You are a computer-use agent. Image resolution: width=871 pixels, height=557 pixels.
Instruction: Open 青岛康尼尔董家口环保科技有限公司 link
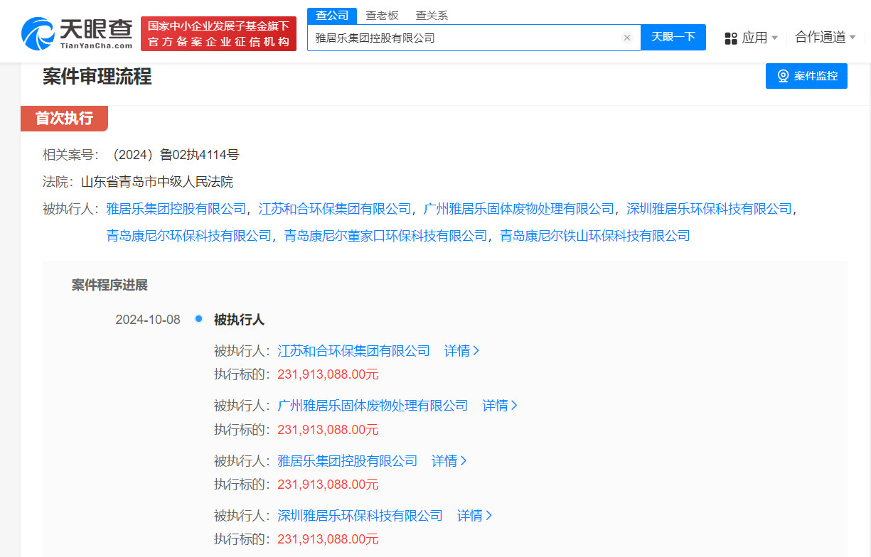(x=385, y=236)
